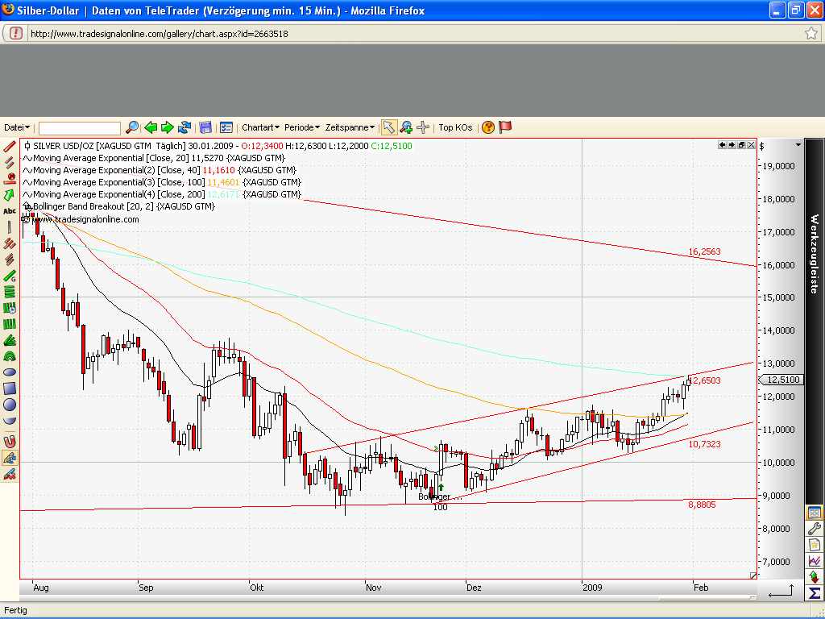This screenshot has width=825, height=619.
Task: Open the properties checklist icon
Action: pyautogui.click(x=226, y=127)
